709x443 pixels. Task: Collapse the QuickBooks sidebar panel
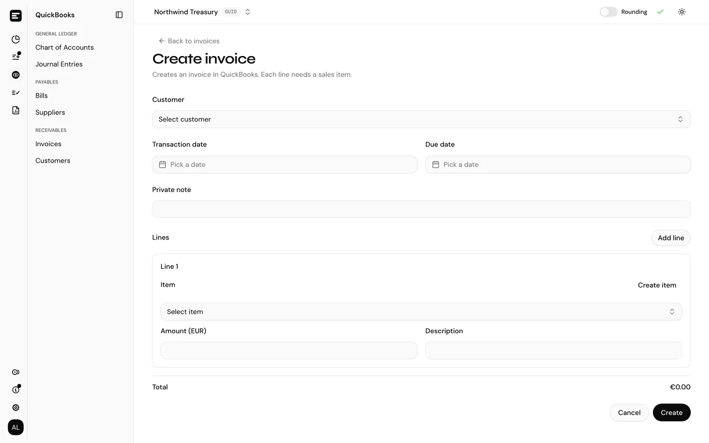coord(119,15)
